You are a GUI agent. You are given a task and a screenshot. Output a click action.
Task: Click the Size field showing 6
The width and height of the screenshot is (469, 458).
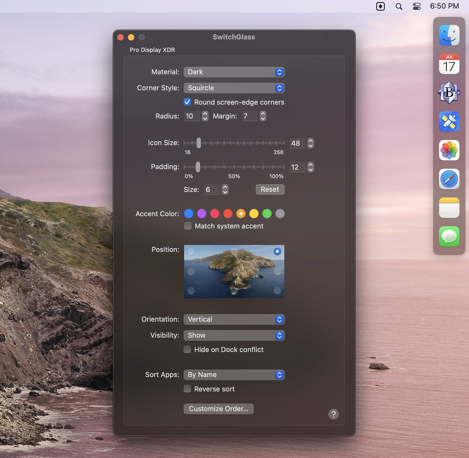tap(212, 189)
